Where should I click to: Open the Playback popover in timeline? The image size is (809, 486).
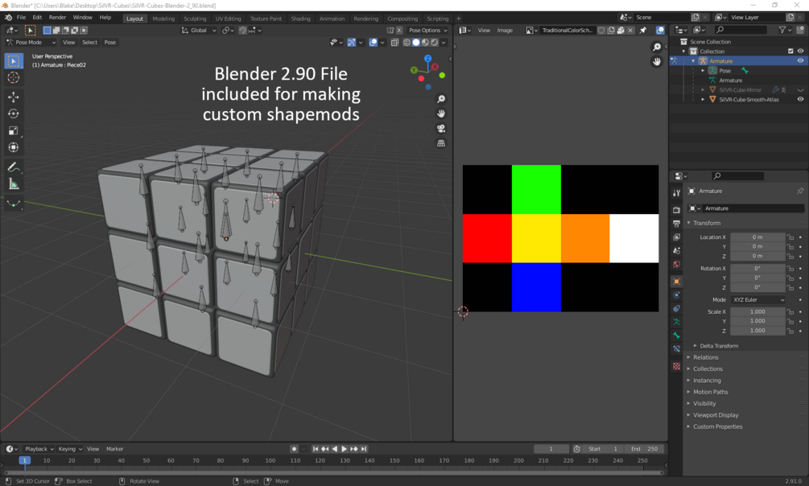[39, 449]
